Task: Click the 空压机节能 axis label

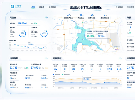Action: click(61, 88)
